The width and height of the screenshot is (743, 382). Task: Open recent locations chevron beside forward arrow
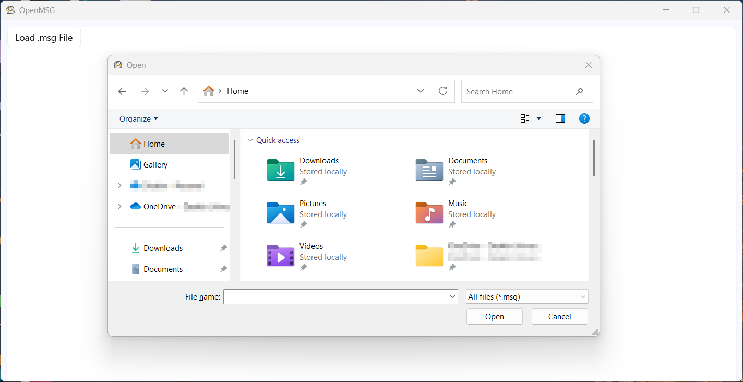(165, 91)
